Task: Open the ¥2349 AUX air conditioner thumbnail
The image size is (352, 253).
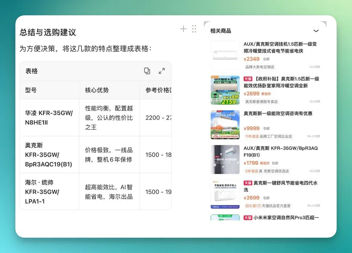Action: click(x=225, y=55)
